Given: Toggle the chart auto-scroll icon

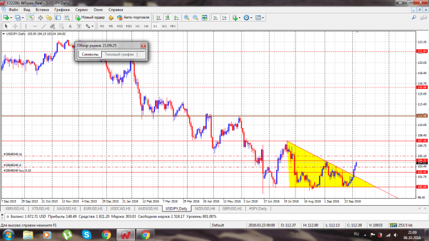Looking at the screenshot, I should point(215,17).
